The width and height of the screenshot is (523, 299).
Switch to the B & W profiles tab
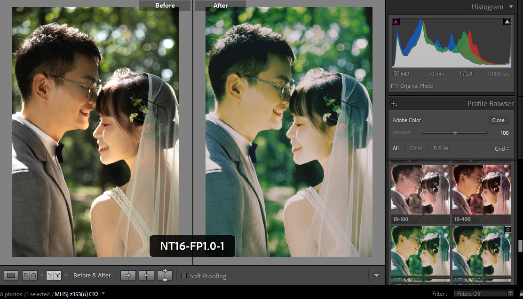(441, 148)
